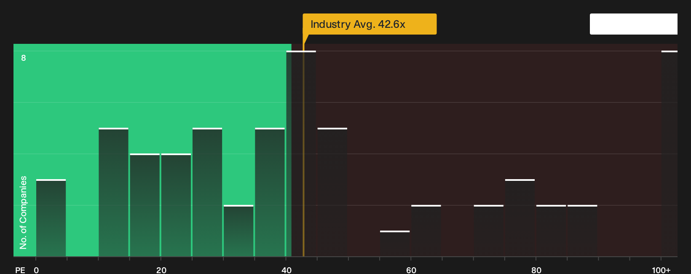Select the histogram bar for PE 25-30
The width and height of the screenshot is (691, 274).
(x=207, y=192)
